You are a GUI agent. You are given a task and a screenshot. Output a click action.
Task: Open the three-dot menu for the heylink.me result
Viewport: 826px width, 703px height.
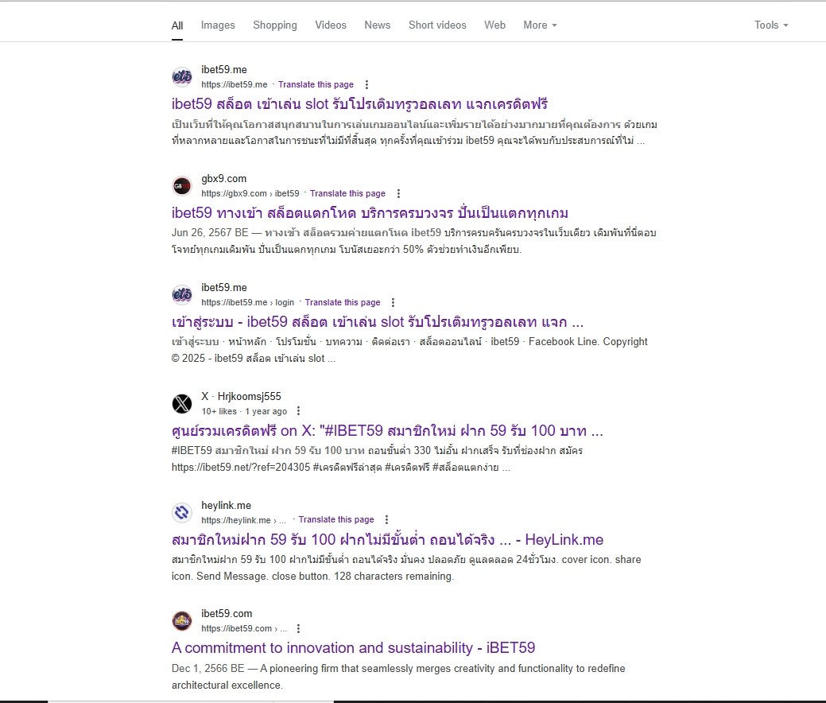point(386,519)
